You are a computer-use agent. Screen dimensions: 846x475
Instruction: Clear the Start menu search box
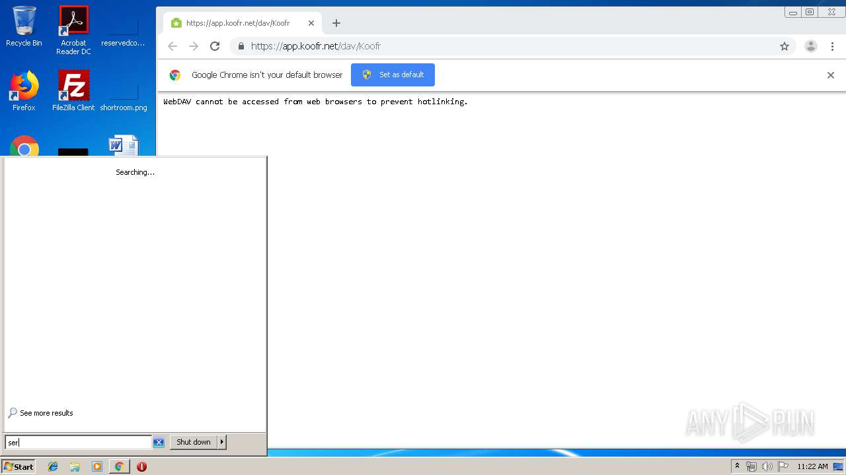pos(159,442)
